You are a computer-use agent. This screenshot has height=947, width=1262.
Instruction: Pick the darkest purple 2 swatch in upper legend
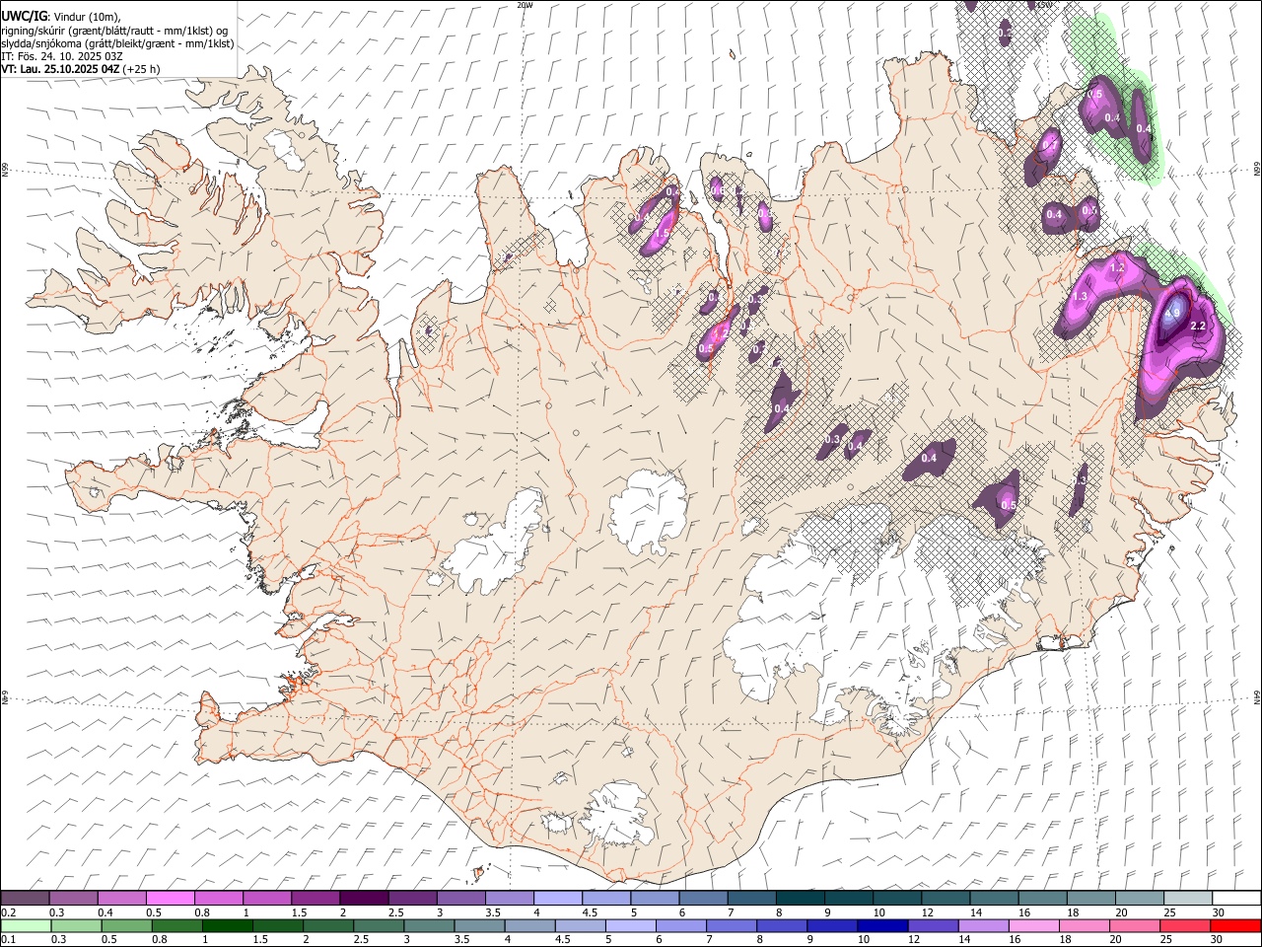tap(364, 898)
